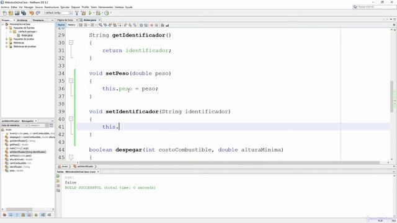The height and width of the screenshot is (223, 397).
Task: Click the Open Project toolbar icon
Action: click(x=17, y=13)
